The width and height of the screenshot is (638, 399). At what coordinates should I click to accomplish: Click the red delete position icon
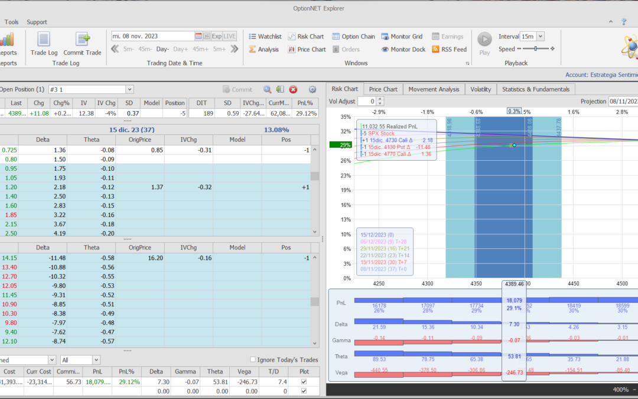[x=292, y=90]
